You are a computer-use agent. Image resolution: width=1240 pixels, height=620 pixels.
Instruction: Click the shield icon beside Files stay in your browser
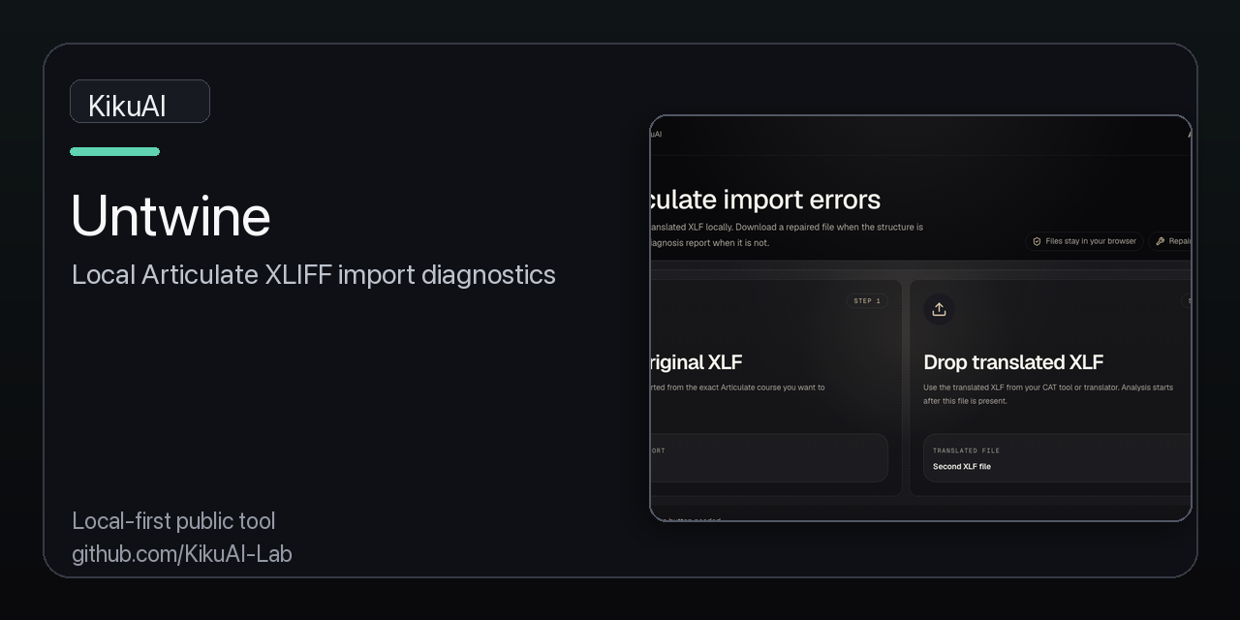coord(1037,241)
